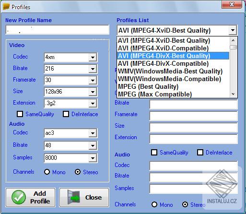Click profiles list scrollbar down arrow
246x214 pixels.
click(233, 94)
